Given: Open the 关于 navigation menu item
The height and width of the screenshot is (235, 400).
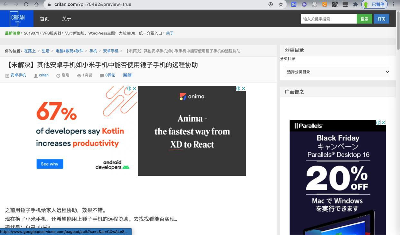Looking at the screenshot, I should 67,19.
